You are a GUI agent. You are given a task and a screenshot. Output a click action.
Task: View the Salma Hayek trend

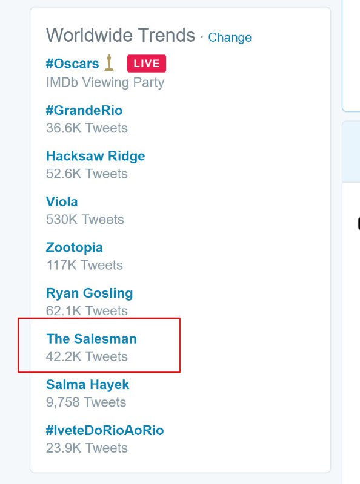pyautogui.click(x=88, y=384)
